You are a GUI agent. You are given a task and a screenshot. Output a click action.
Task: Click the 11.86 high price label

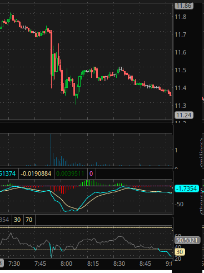[x=184, y=6]
